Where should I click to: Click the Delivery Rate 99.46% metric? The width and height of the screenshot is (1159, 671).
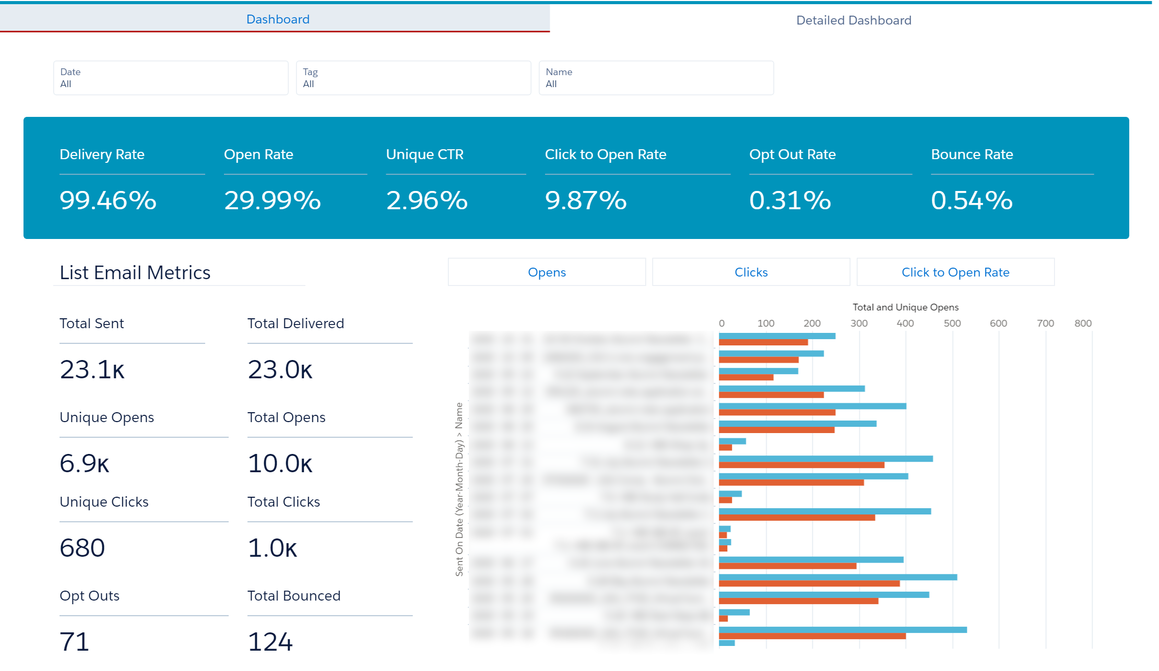108,200
